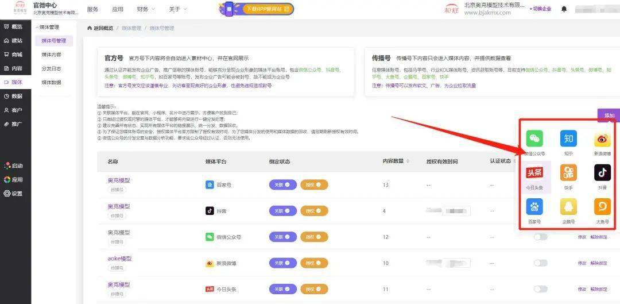Open the 服务 top menu
The height and width of the screenshot is (304, 620).
click(92, 9)
